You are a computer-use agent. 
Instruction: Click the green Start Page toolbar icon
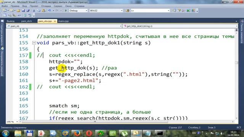pyautogui.click(x=188, y=11)
